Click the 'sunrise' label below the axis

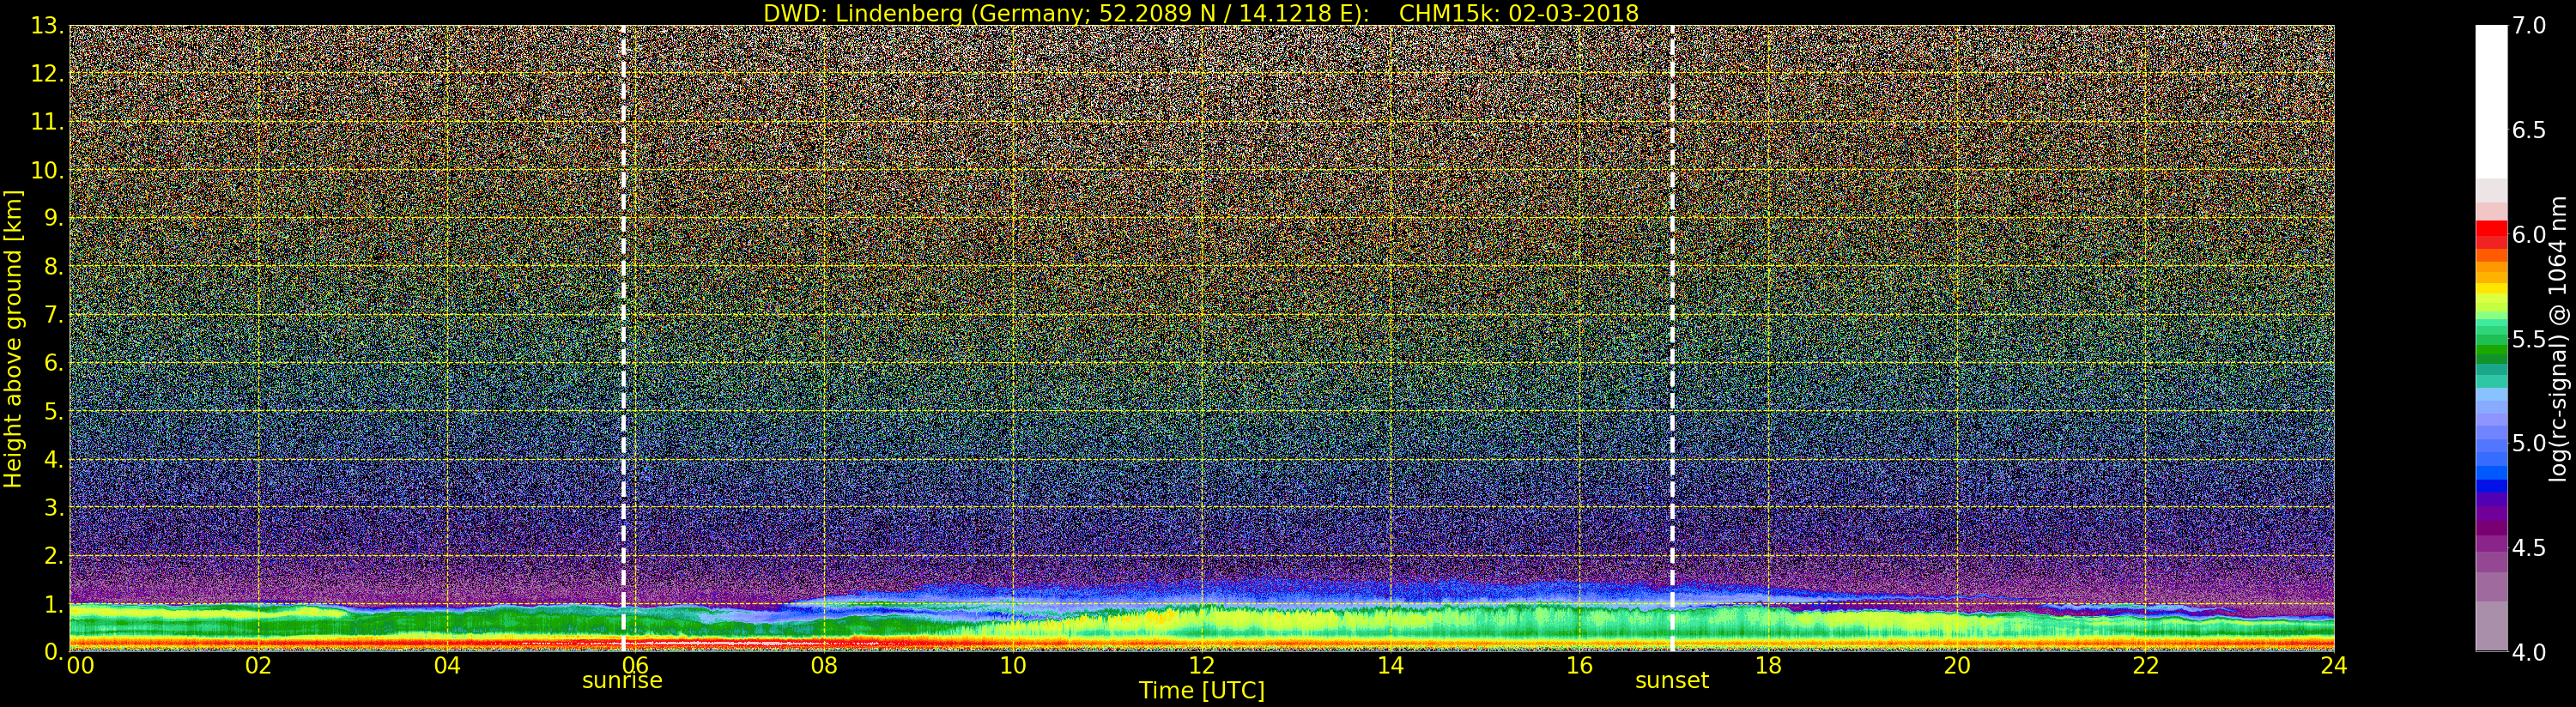point(622,681)
